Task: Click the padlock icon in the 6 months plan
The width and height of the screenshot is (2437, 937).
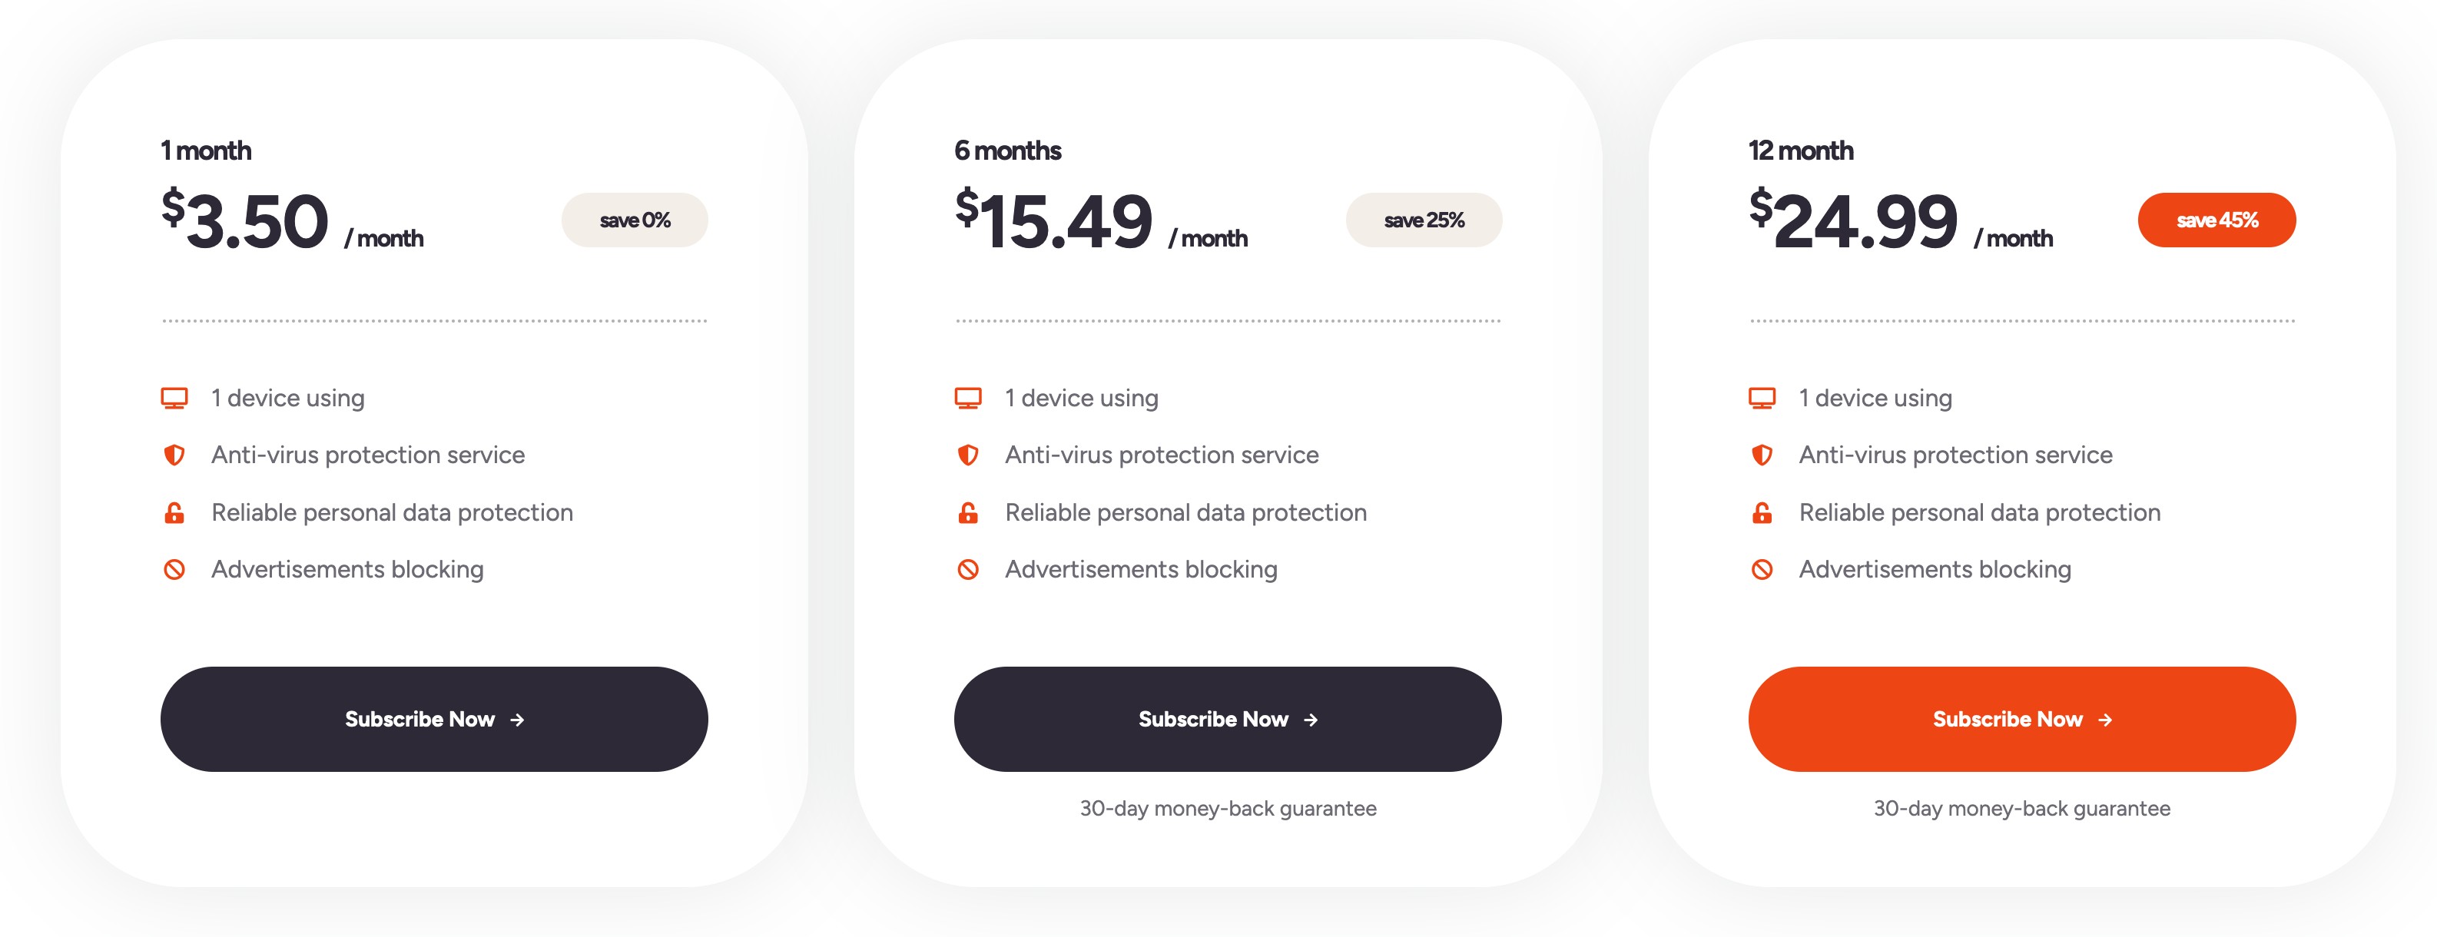Action: coord(968,512)
